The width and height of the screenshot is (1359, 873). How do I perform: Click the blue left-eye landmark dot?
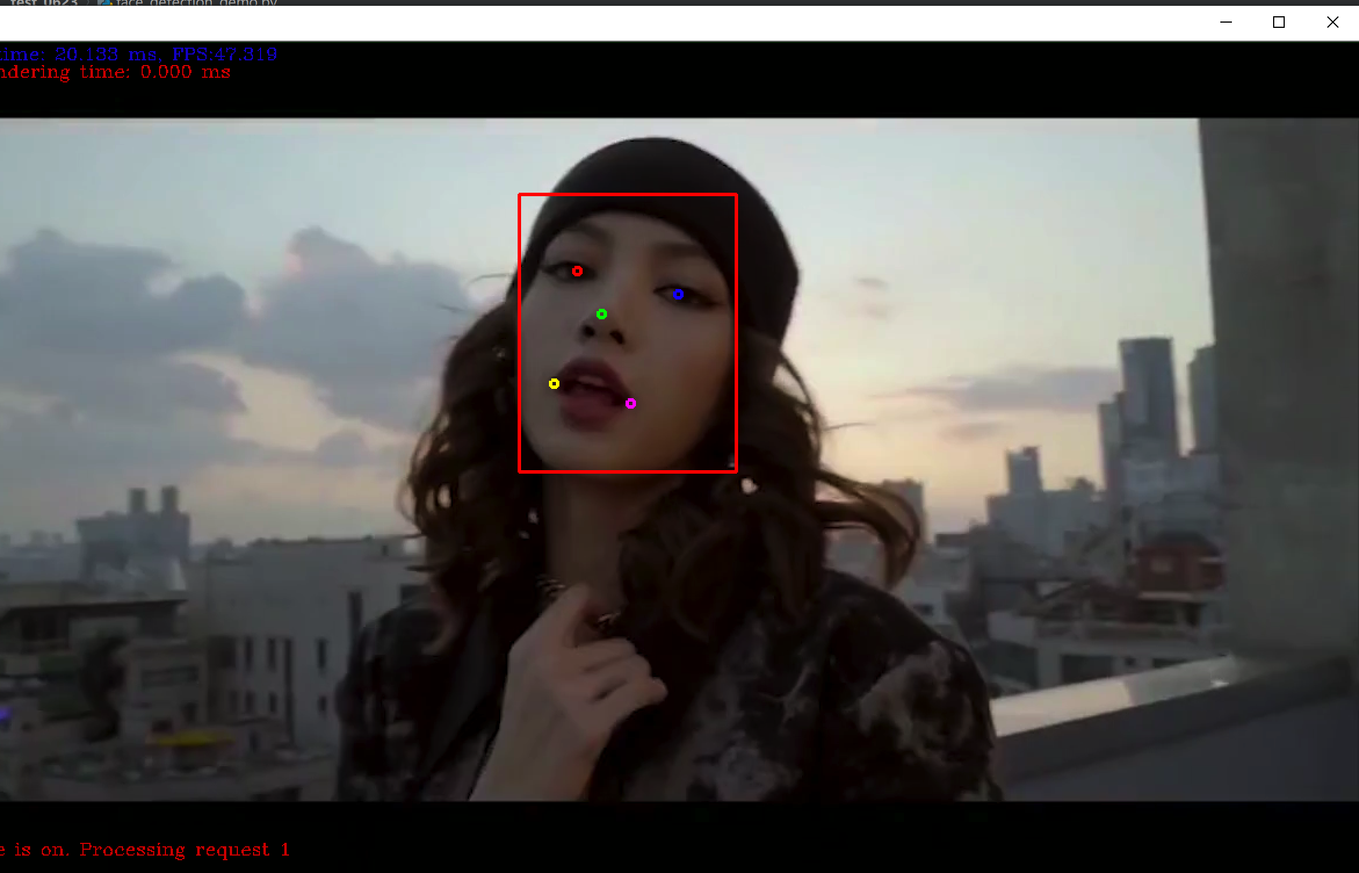678,294
